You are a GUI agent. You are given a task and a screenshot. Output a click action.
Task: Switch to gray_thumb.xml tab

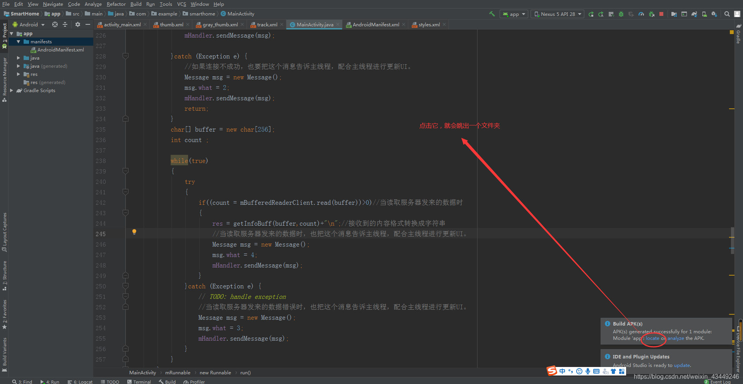tap(220, 24)
